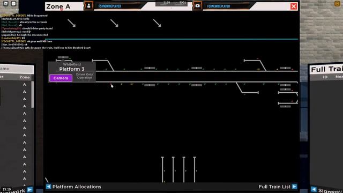Screen dimensions: 343x193
Task: Open the Full Train List arrow
Action: pos(294,187)
